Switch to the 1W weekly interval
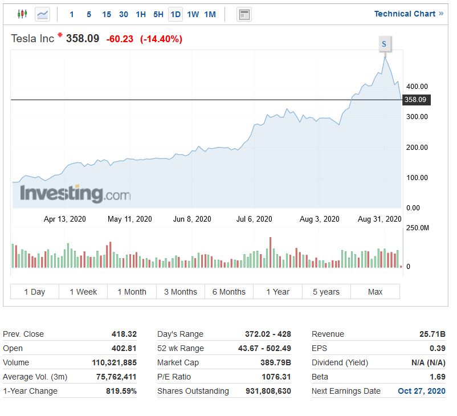The image size is (457, 416). (193, 14)
